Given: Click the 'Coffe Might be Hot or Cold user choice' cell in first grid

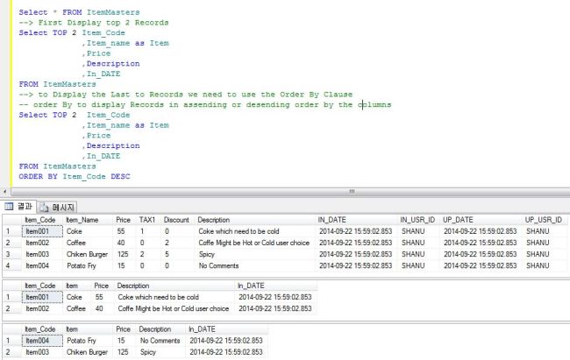Looking at the screenshot, I should [255, 243].
